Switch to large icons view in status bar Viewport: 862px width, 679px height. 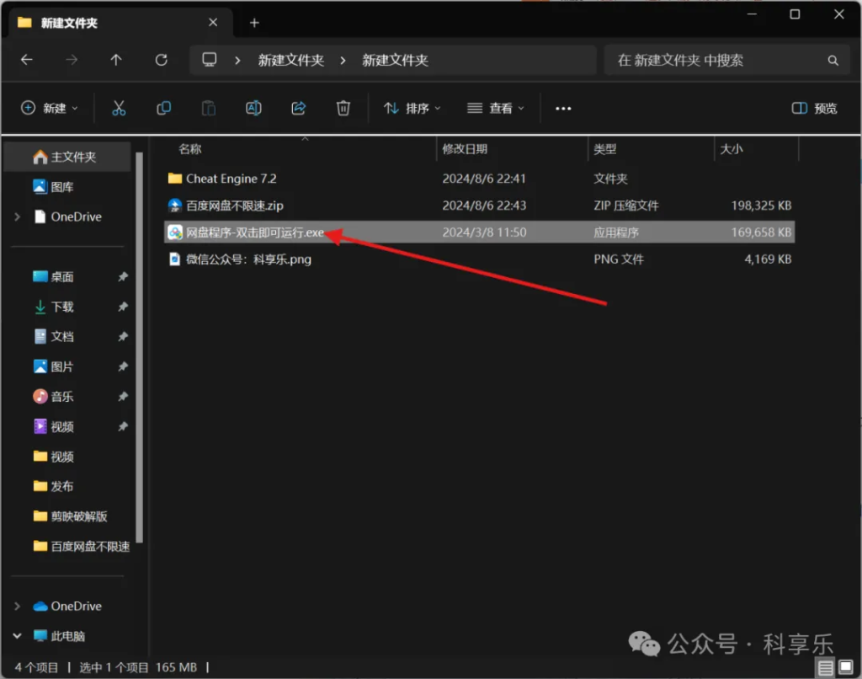pyautogui.click(x=846, y=667)
